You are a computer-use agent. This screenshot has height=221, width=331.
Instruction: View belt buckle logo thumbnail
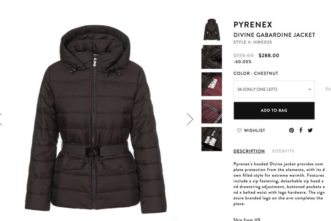point(211,139)
